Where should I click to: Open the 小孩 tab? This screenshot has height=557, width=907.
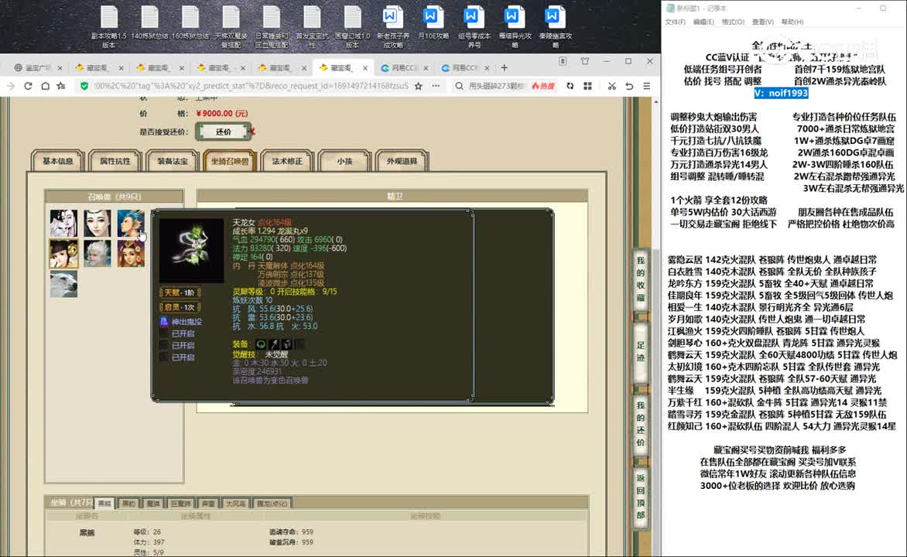coord(344,162)
